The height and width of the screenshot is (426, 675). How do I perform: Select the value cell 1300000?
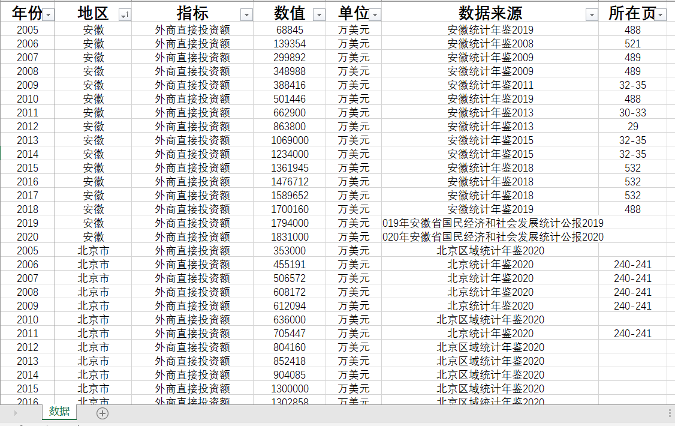[290, 389]
